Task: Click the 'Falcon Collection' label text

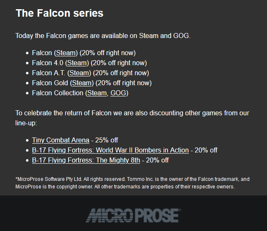Action: (x=58, y=93)
